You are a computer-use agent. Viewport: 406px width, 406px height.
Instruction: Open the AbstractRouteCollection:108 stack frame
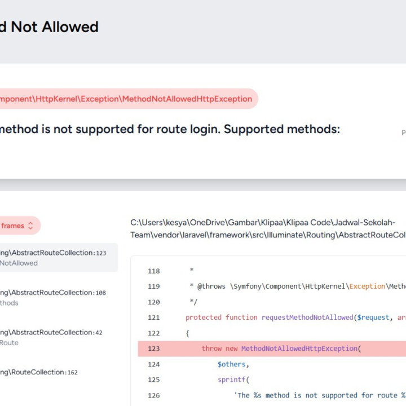coord(54,297)
